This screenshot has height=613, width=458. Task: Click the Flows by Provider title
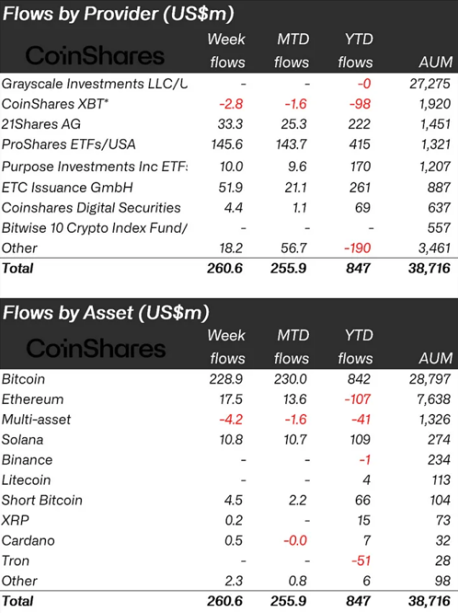pyautogui.click(x=118, y=14)
